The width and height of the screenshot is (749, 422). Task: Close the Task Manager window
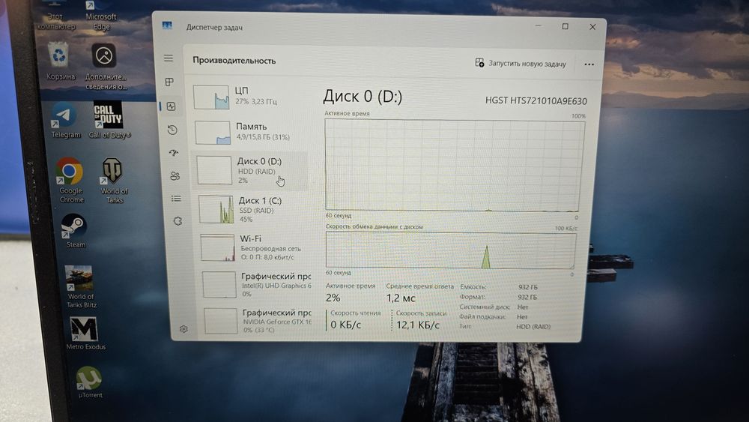point(592,27)
